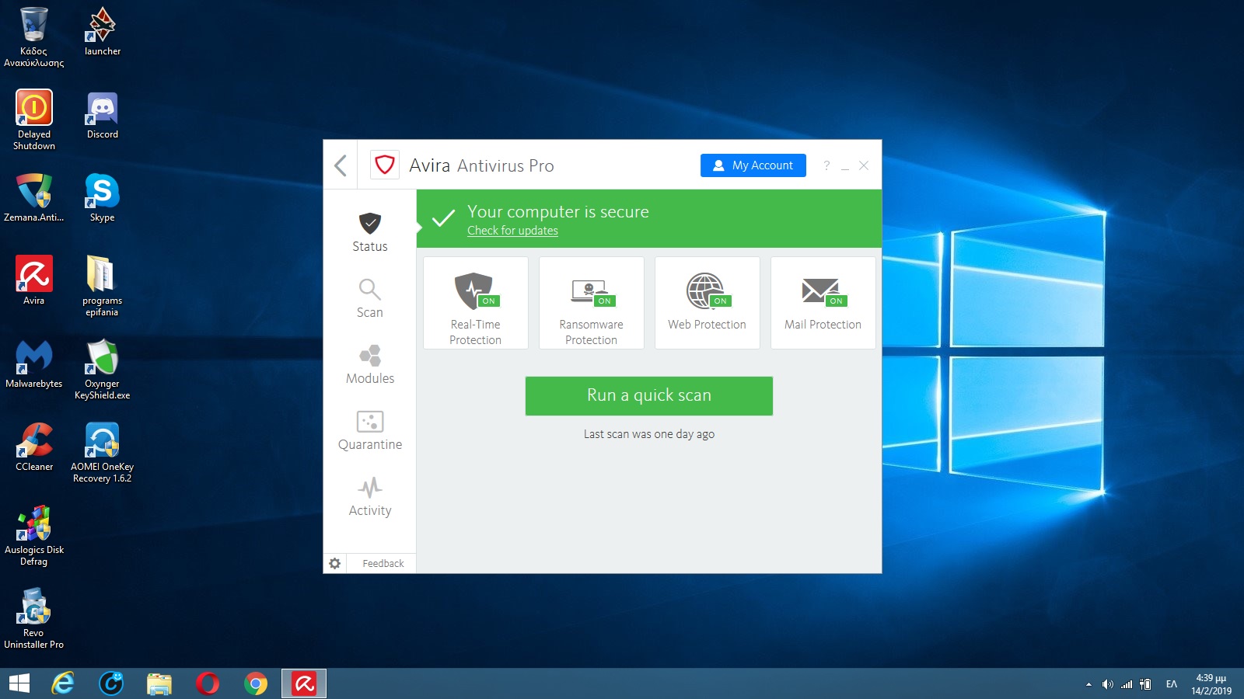This screenshot has width=1244, height=699.
Task: Open the Quarantine section in Avira sidebar
Action: [370, 430]
